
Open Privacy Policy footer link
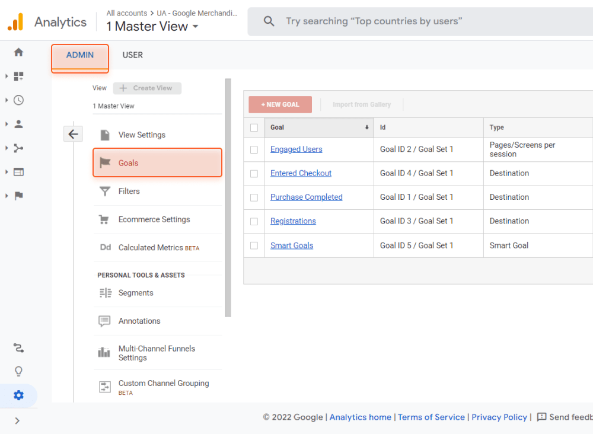499,417
